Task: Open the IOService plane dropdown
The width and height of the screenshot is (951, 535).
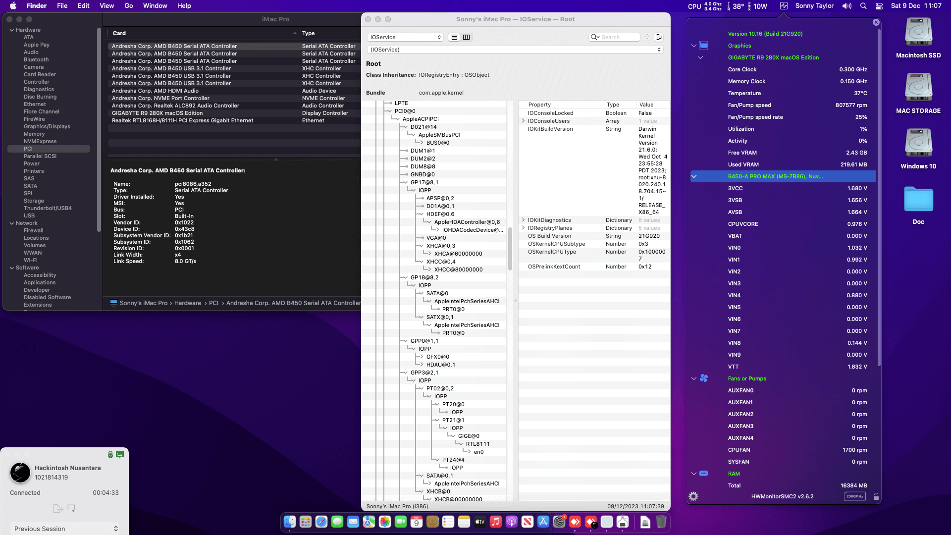Action: pos(405,37)
